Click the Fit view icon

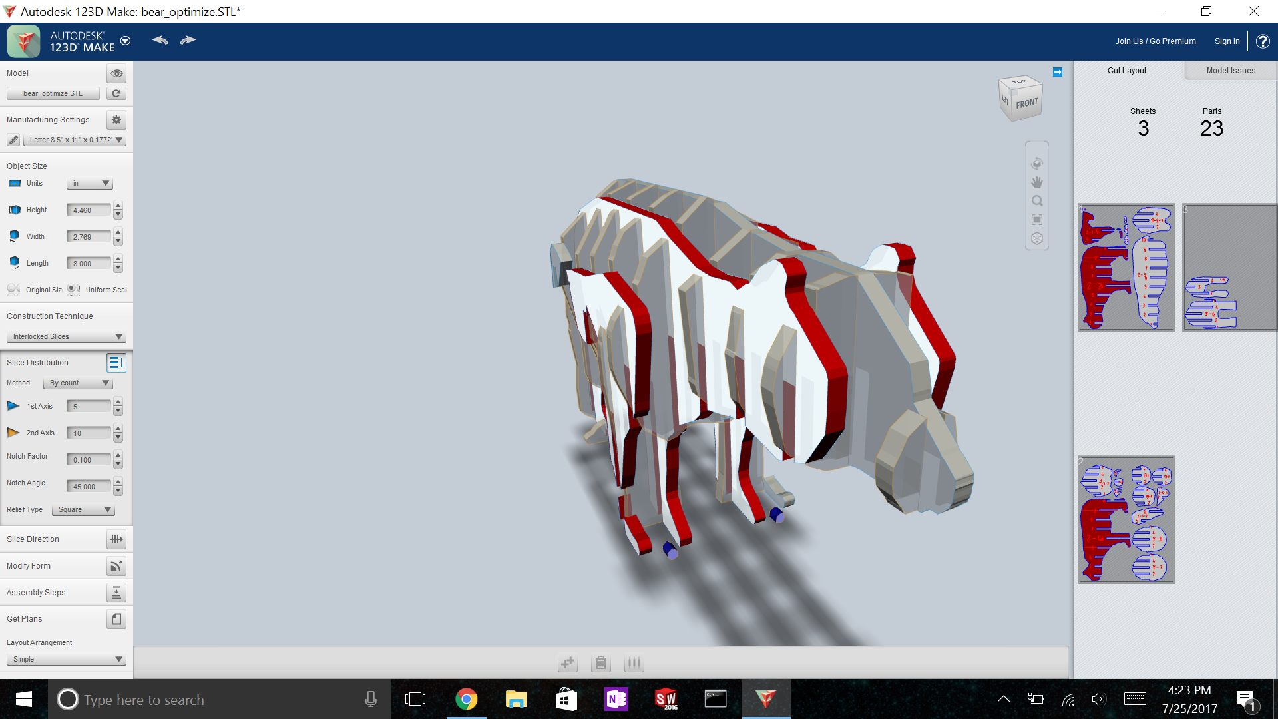tap(1037, 219)
